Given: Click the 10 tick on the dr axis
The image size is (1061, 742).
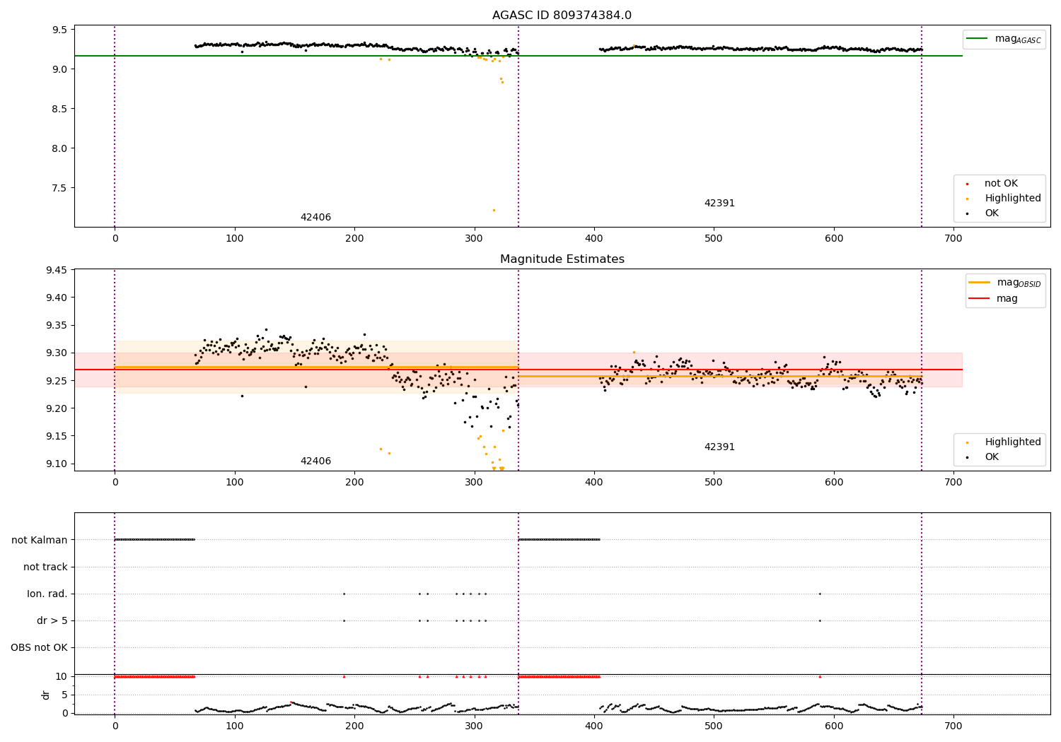Looking at the screenshot, I should (61, 677).
